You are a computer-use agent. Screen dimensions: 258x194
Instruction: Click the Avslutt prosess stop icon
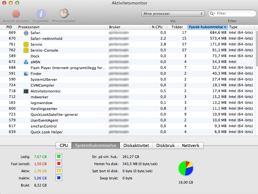(x=16, y=14)
